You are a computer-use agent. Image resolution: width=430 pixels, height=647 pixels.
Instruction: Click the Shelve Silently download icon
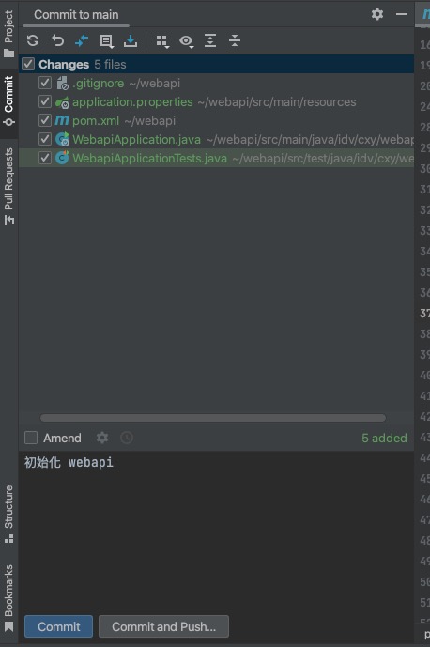pyautogui.click(x=131, y=41)
